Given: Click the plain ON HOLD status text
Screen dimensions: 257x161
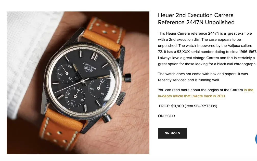Looking at the screenshot, I should point(166,116).
